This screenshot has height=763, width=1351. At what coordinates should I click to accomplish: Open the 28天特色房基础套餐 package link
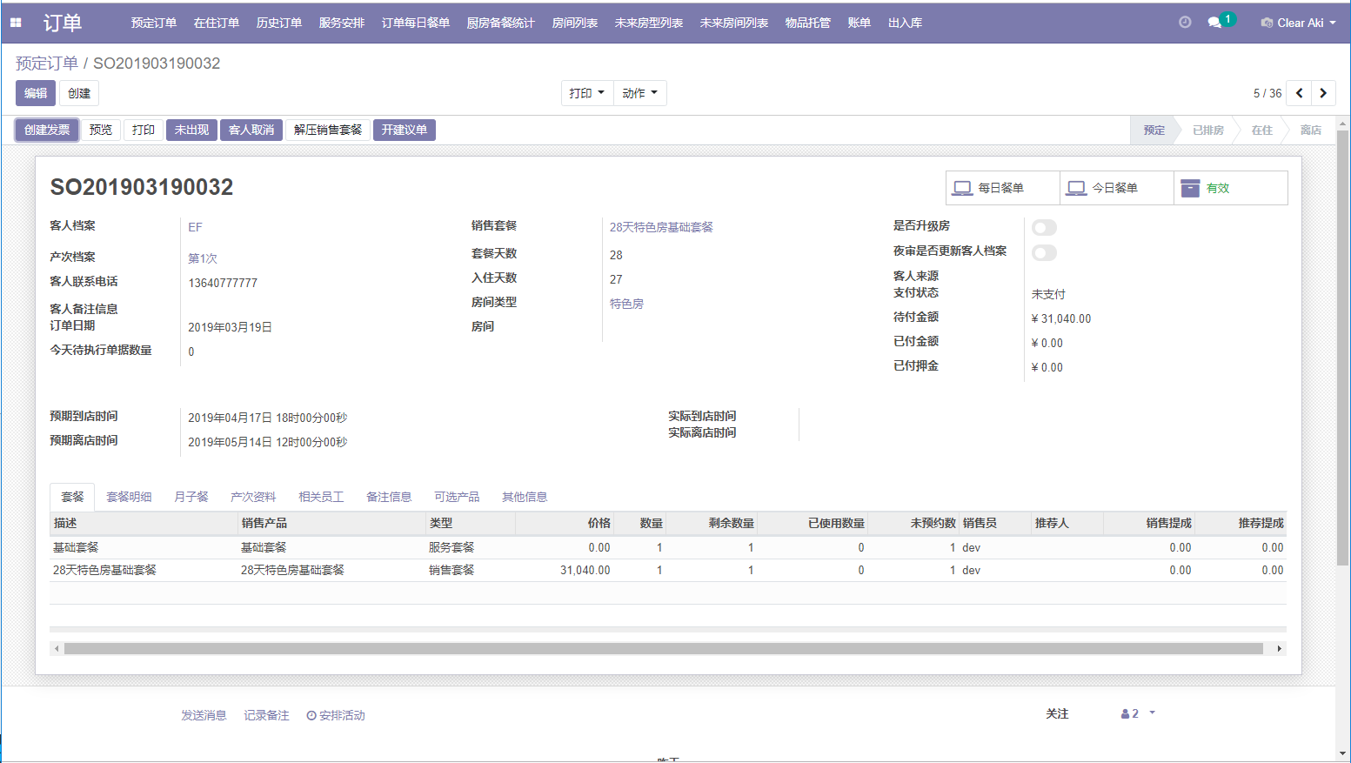(661, 227)
